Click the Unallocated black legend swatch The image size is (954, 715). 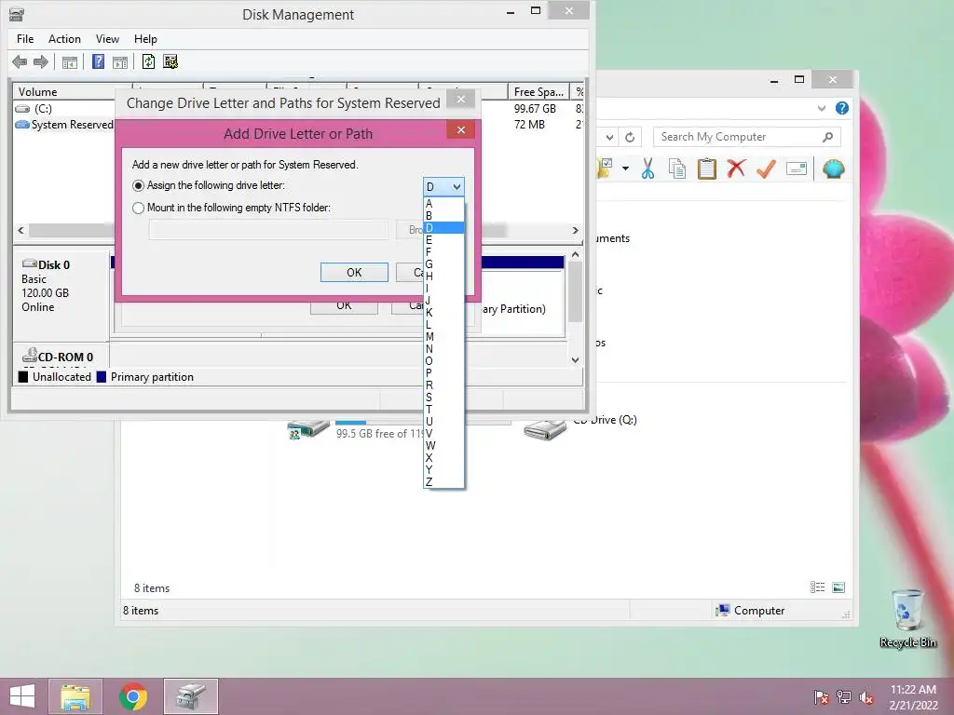point(23,377)
